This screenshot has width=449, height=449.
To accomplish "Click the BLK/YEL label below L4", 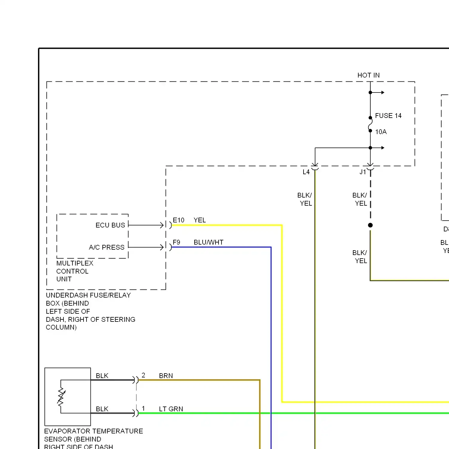I will click(x=305, y=199).
